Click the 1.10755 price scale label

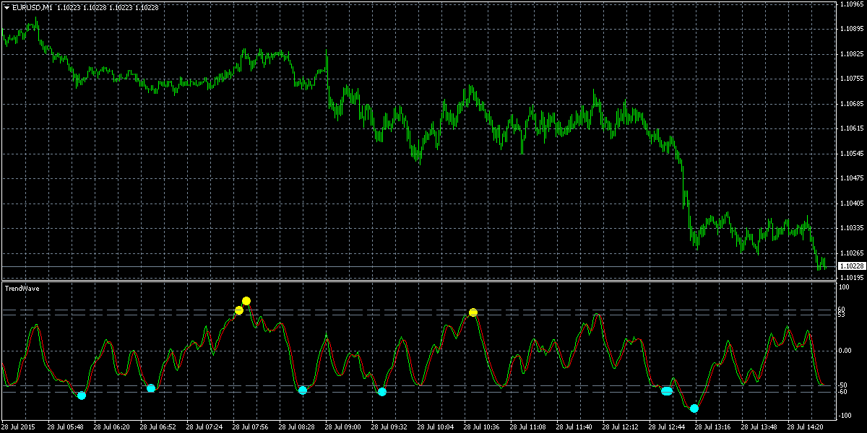852,79
